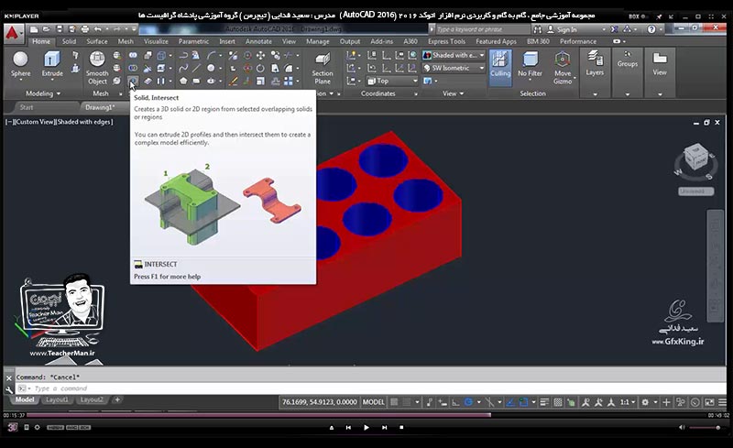Toggle MODEL space button in status bar
Image resolution: width=733 pixels, height=448 pixels.
click(374, 402)
